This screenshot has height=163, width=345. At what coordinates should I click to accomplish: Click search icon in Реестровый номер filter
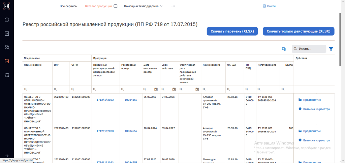pos(123,89)
